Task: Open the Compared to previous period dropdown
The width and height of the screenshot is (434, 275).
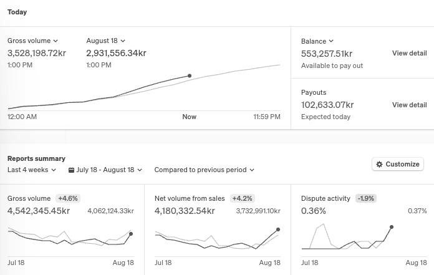Action: pos(205,170)
